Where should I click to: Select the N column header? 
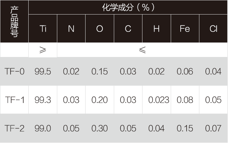[x=71, y=29]
